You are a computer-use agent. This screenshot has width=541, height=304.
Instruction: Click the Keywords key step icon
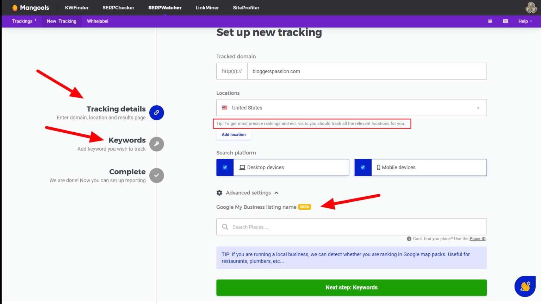click(156, 144)
